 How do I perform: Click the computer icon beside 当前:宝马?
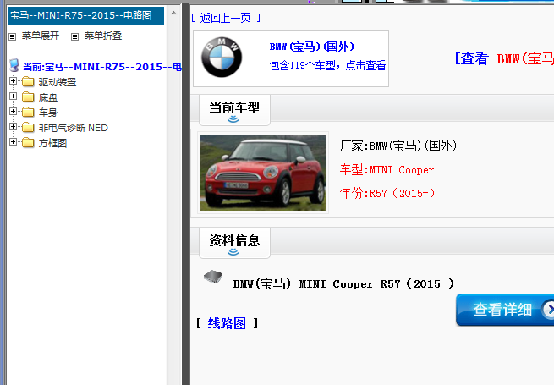(14, 65)
